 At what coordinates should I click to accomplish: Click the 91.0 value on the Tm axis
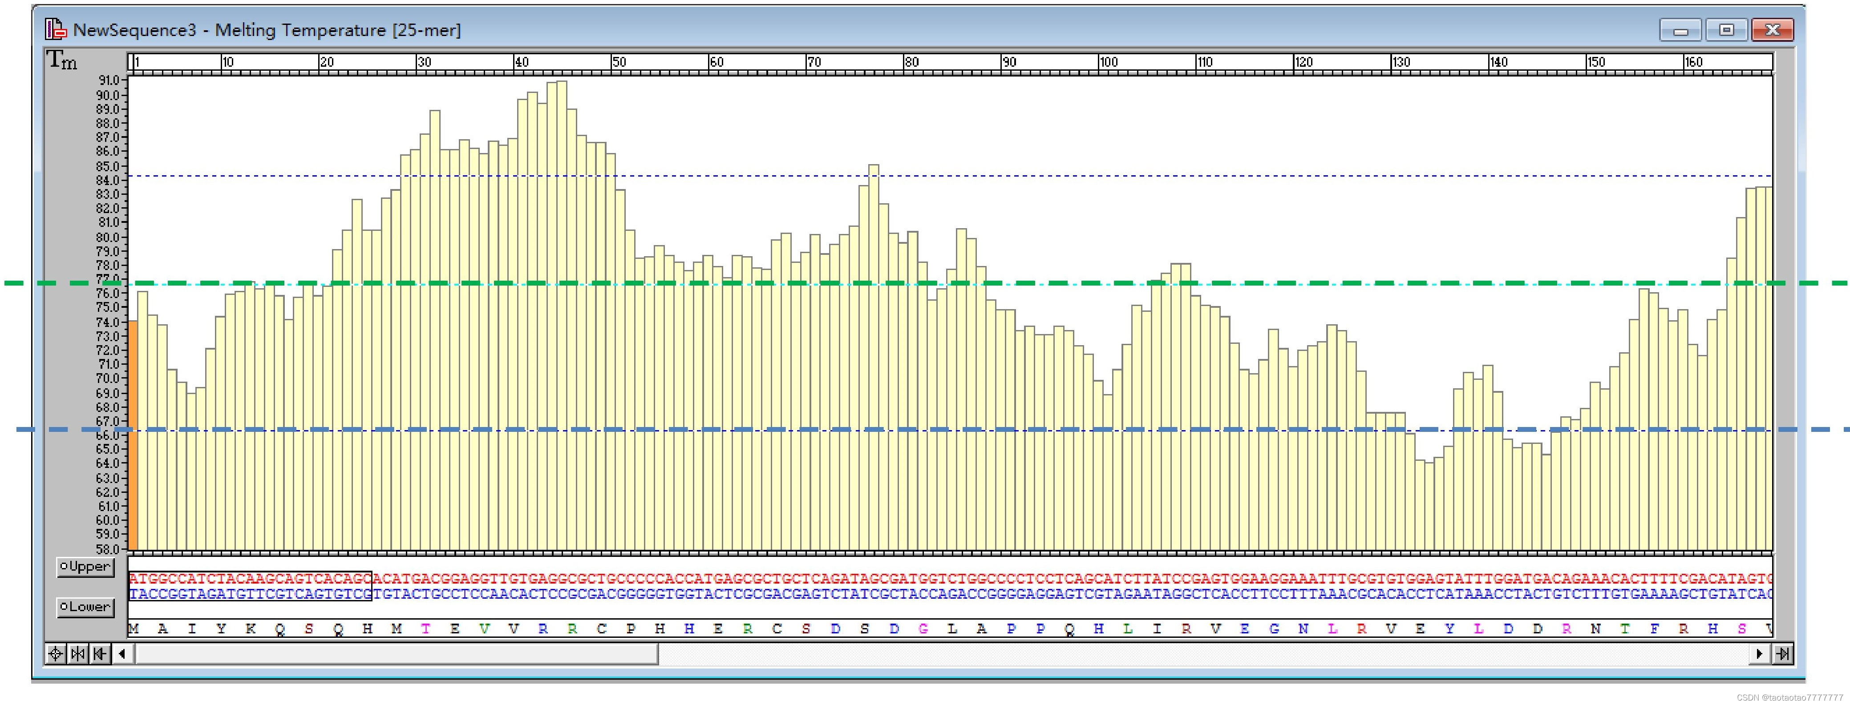tap(109, 81)
